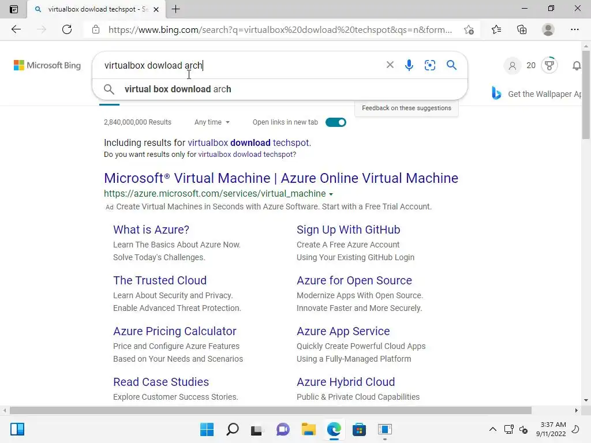
Task: Choose suggestion virtual box download arch
Action: (x=280, y=89)
